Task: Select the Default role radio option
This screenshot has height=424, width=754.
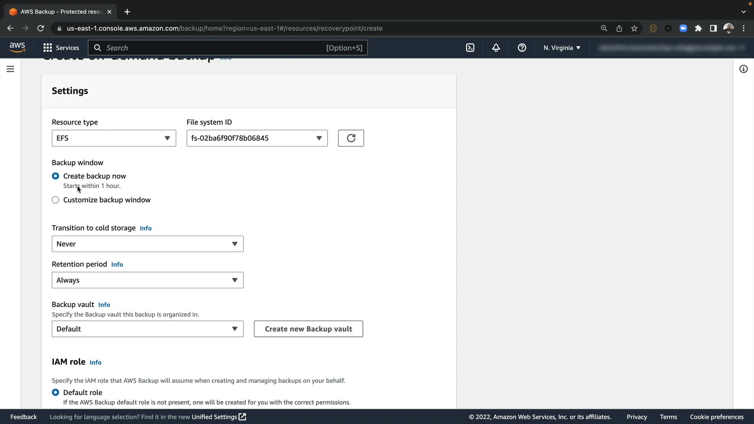Action: 55,392
